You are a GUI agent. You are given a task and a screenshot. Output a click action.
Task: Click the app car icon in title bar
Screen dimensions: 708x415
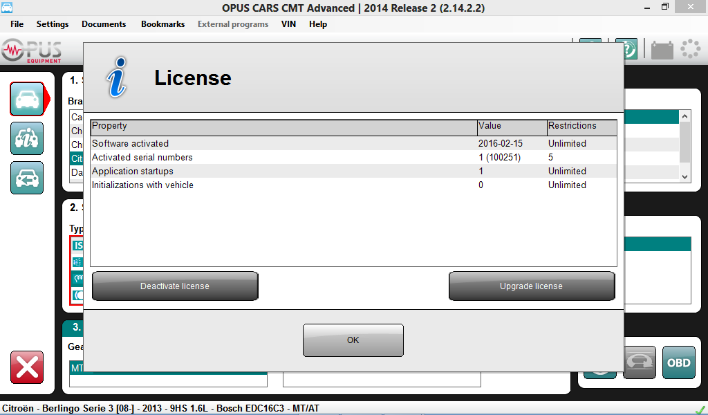[6, 7]
